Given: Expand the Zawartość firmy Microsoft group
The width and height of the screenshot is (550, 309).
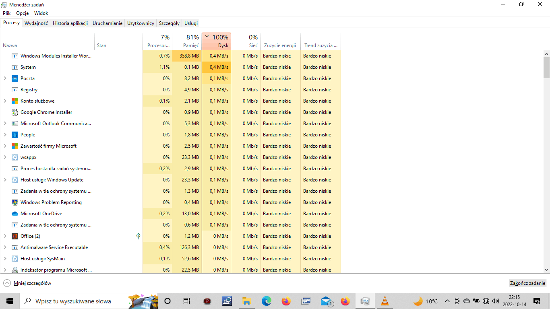Looking at the screenshot, I should click(x=5, y=146).
